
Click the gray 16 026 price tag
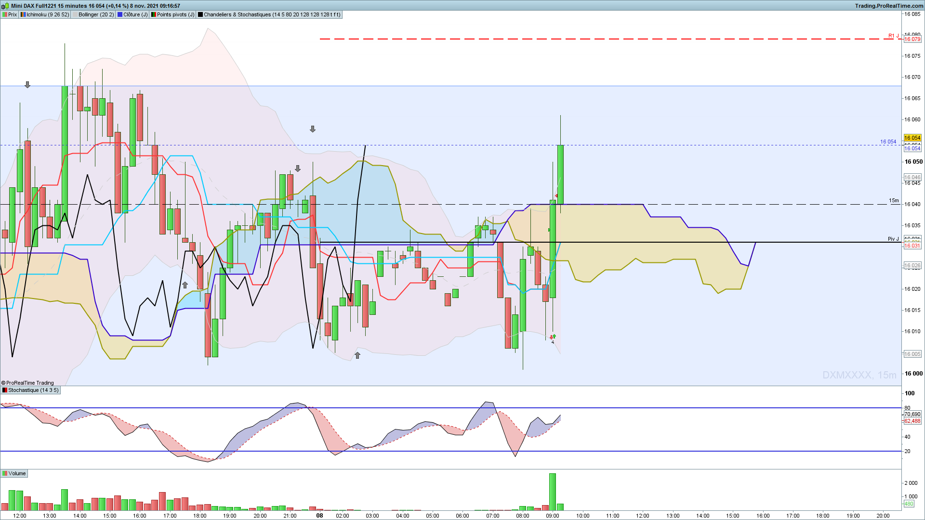[912, 265]
